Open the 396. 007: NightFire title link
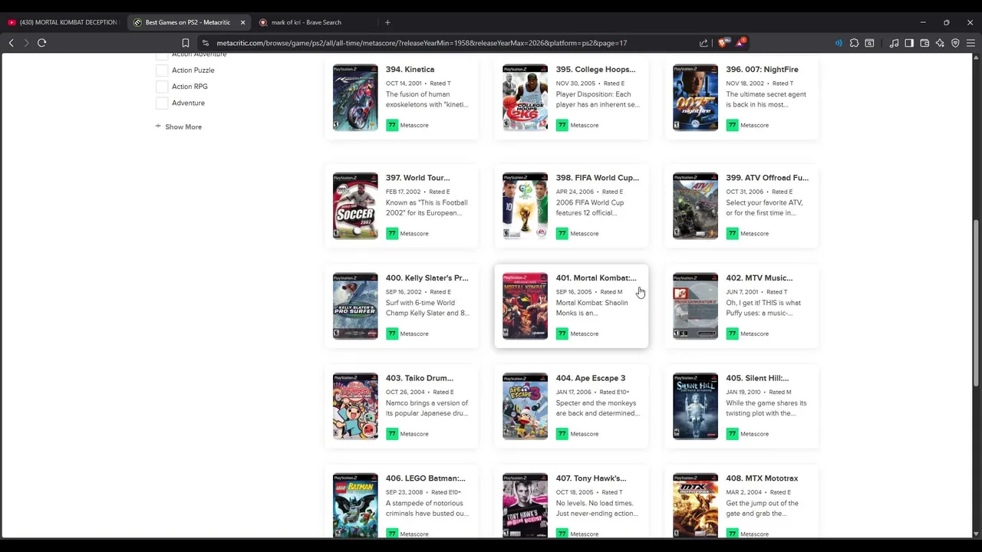The height and width of the screenshot is (552, 982). click(762, 70)
